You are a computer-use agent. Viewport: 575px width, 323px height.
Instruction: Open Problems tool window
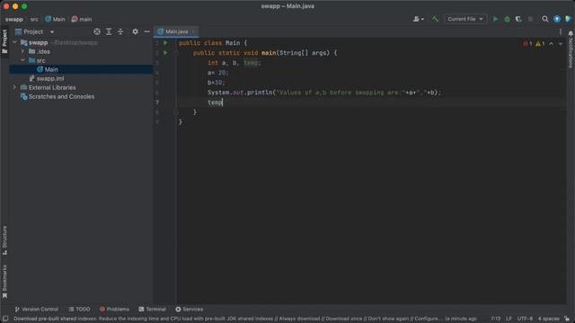(114, 309)
